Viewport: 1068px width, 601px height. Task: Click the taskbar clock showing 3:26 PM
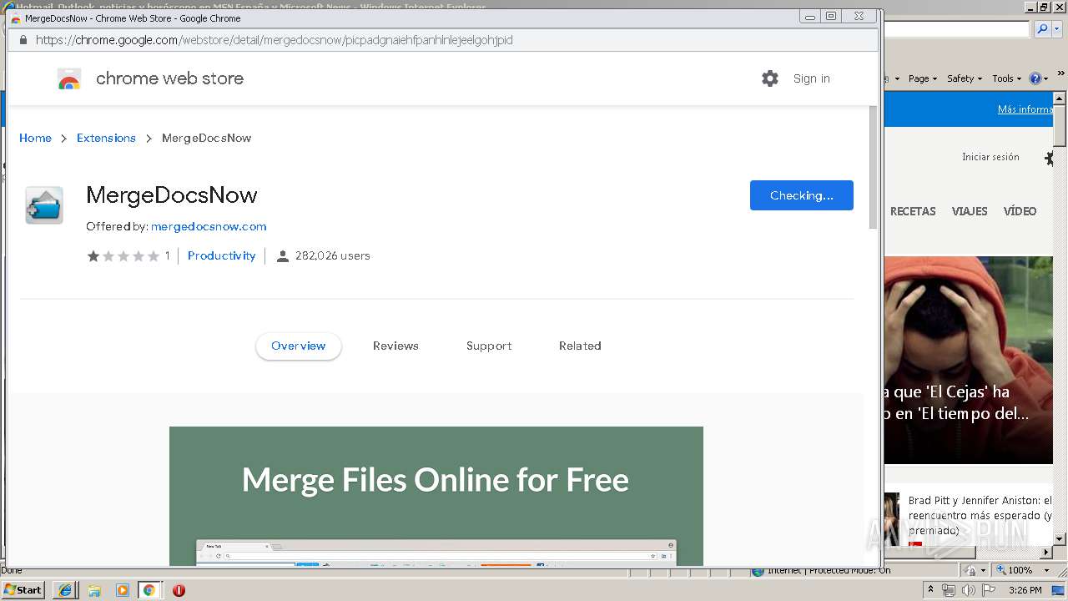pyautogui.click(x=1025, y=590)
